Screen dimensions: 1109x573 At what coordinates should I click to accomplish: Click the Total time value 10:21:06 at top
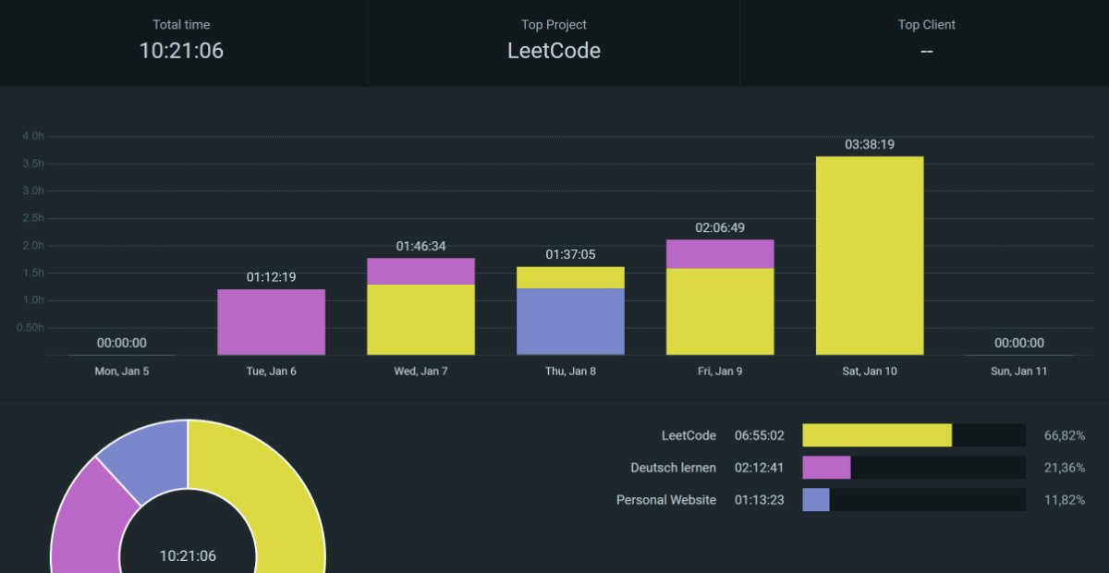pyautogui.click(x=181, y=51)
